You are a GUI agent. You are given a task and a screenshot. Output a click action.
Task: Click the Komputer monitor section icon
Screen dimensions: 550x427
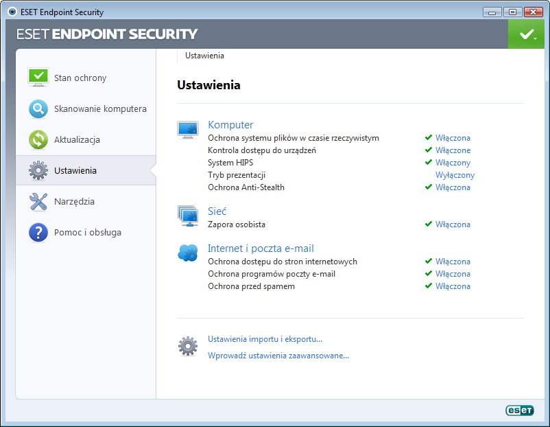coord(188,130)
